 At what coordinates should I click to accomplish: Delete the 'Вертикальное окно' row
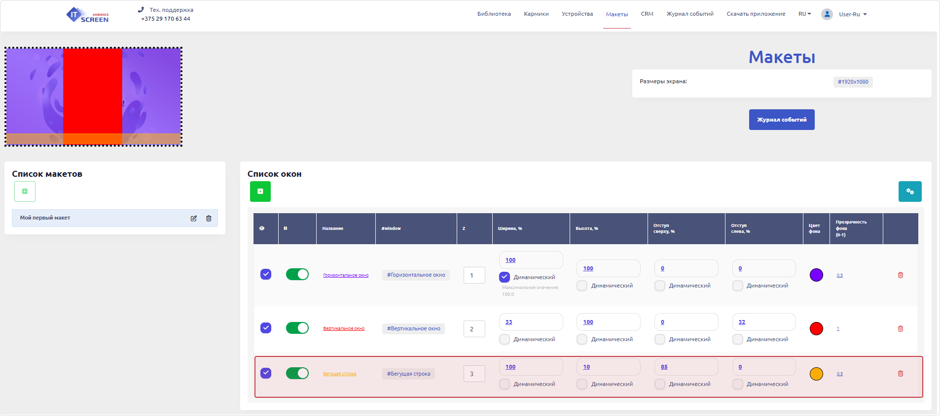[900, 329]
